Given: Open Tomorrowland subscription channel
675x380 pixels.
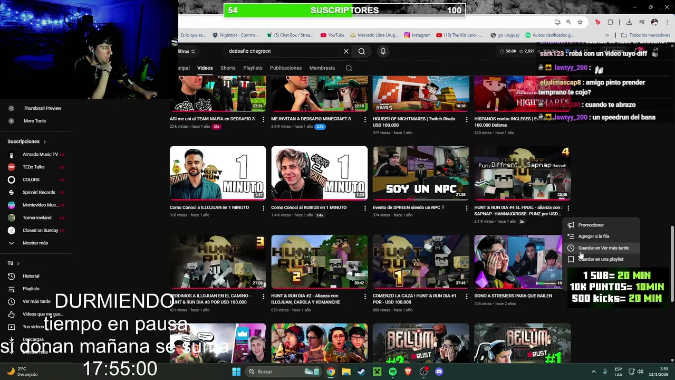Looking at the screenshot, I should pyautogui.click(x=37, y=217).
